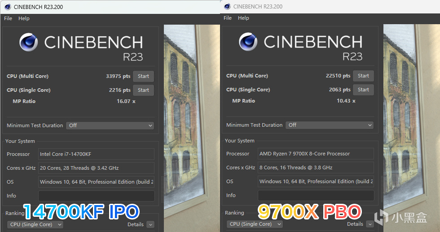Screen dimensions: 440x232
Task: Expand Details arrow in left window ranking
Action: (x=150, y=224)
